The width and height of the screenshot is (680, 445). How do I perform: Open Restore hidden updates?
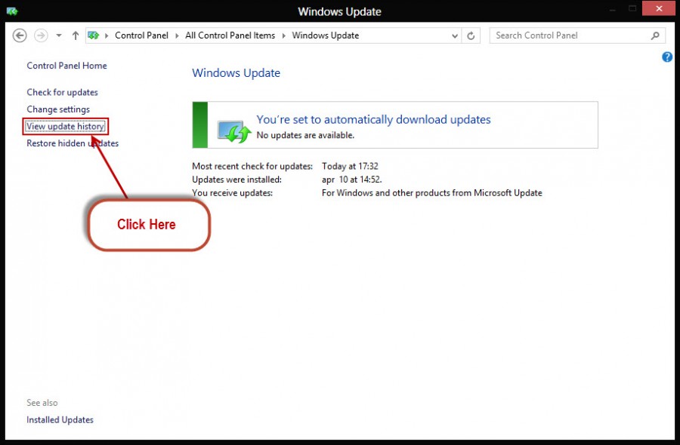tap(73, 143)
